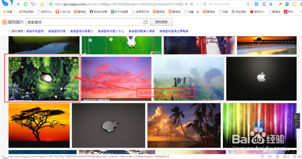Image resolution: width=302 pixels, height=159 pixels.
Task: Open the first 游戏中心 bookmark
Action: coord(44,12)
